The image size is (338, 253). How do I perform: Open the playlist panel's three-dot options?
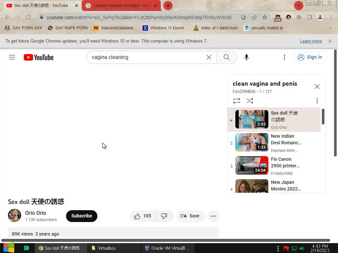pos(317,101)
